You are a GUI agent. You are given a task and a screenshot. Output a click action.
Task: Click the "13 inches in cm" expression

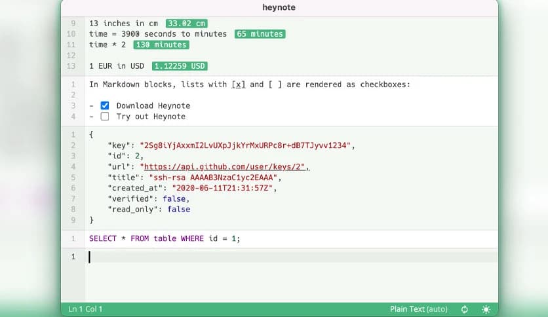pos(123,24)
